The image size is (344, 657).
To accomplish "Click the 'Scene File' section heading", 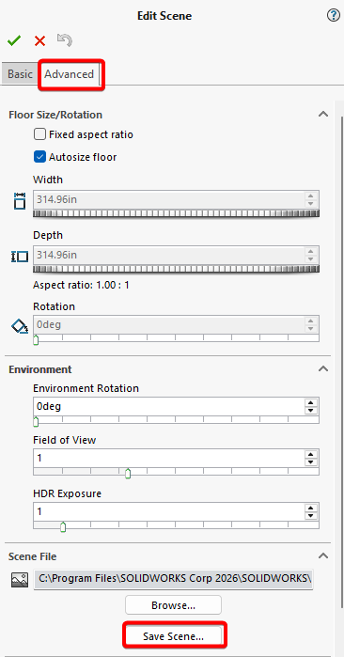I will (x=32, y=556).
